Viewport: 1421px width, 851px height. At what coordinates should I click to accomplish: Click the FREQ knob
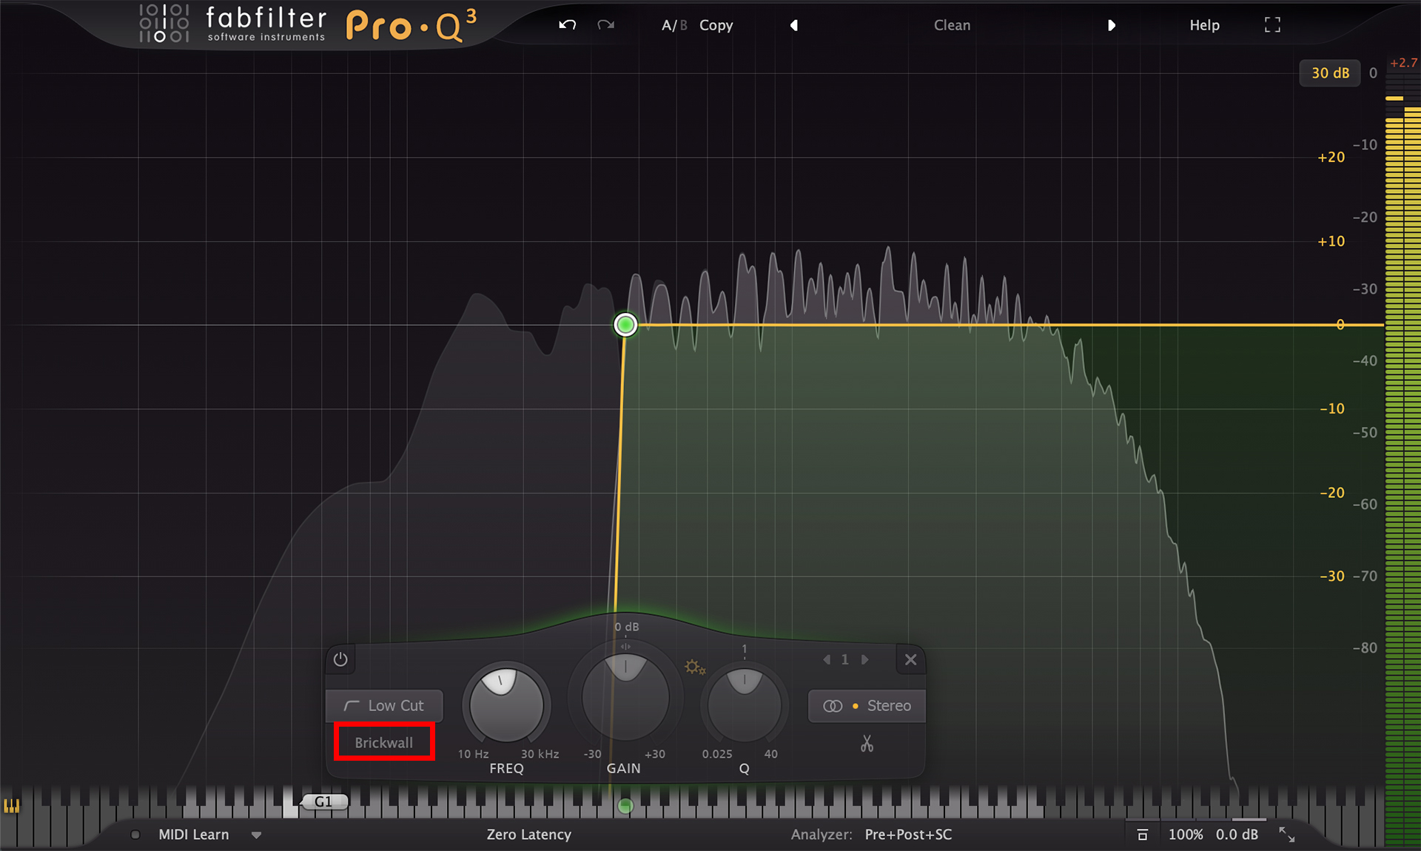506,704
